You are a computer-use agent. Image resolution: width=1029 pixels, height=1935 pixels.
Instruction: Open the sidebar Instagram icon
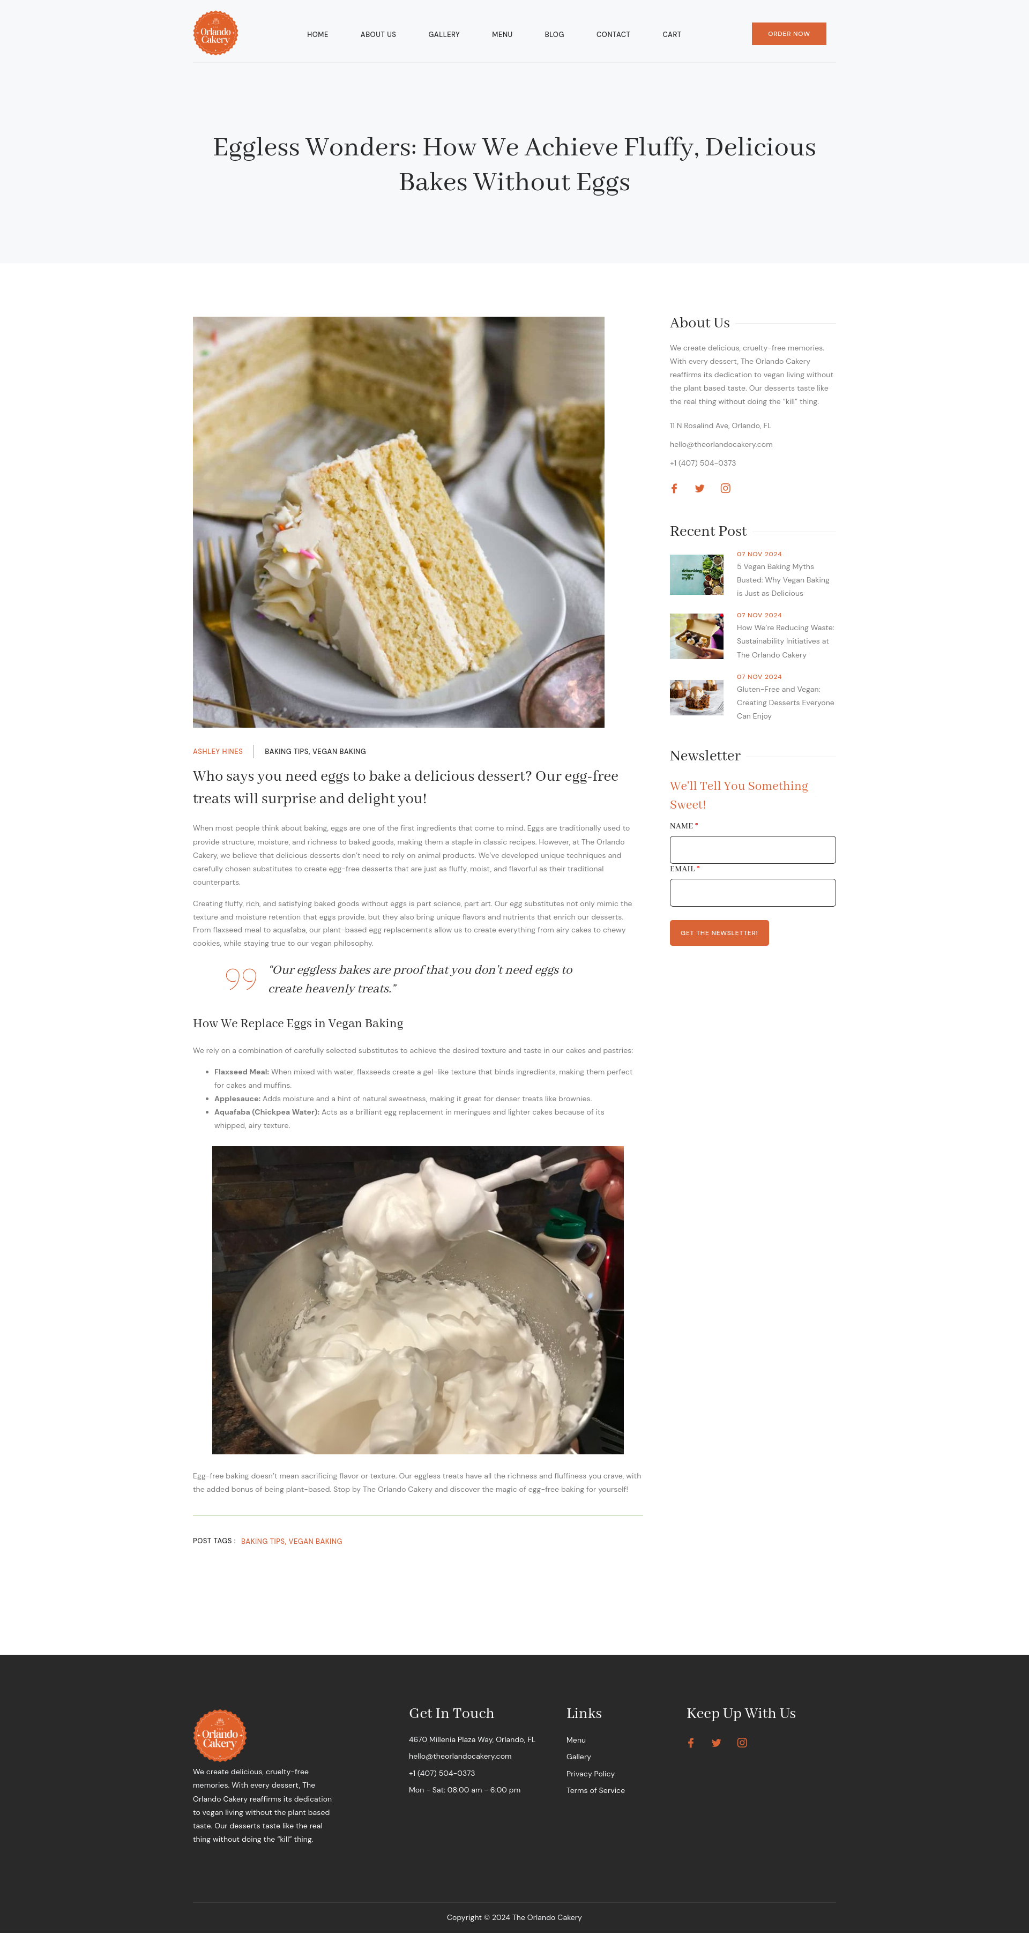click(726, 488)
